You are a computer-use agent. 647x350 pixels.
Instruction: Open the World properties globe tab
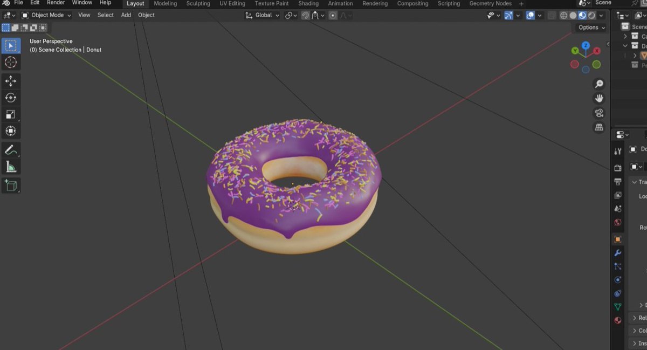pyautogui.click(x=617, y=222)
